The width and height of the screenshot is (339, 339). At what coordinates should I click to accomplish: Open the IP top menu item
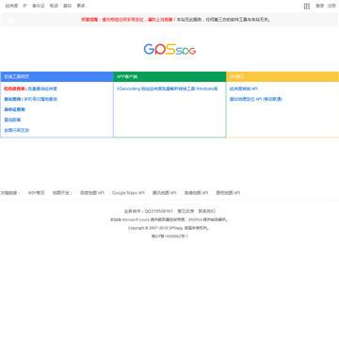pyautogui.click(x=25, y=6)
